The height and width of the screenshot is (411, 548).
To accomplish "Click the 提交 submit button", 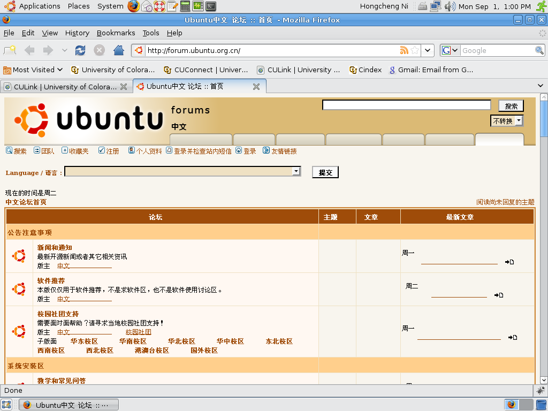I will coord(325,172).
